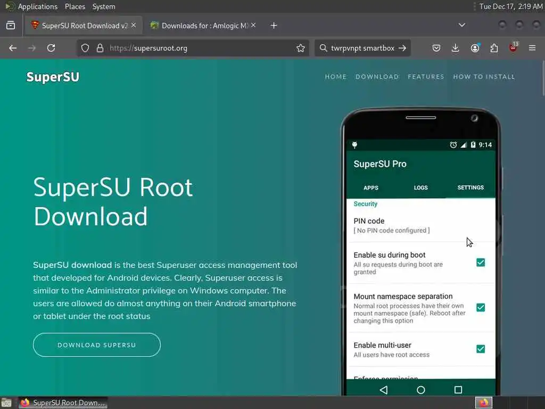Close the SuperSU Root Download tab
The width and height of the screenshot is (545, 409).
134,26
